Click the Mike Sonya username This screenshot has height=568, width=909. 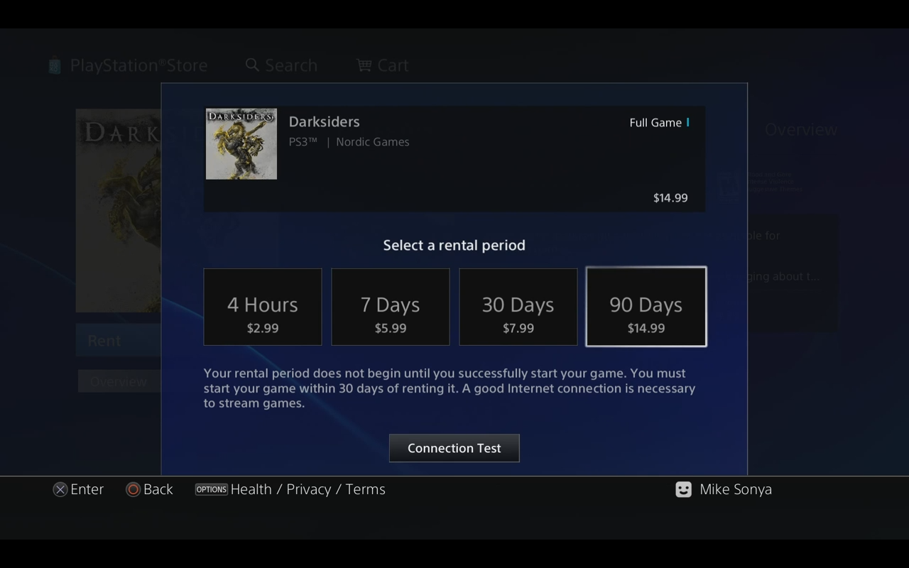pyautogui.click(x=735, y=489)
